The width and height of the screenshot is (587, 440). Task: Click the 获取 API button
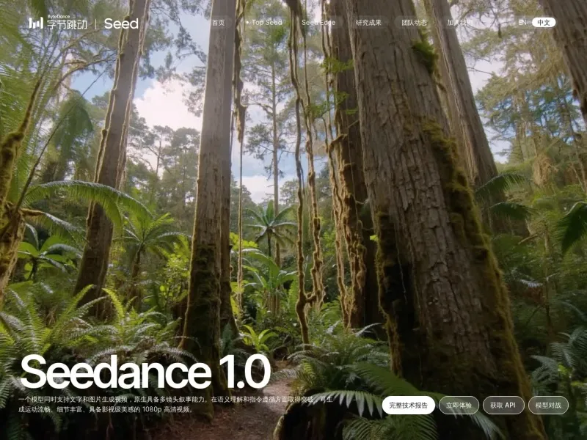[503, 405]
